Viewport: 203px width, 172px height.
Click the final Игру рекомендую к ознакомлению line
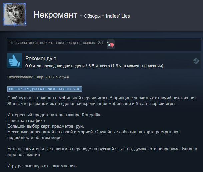point(42,166)
